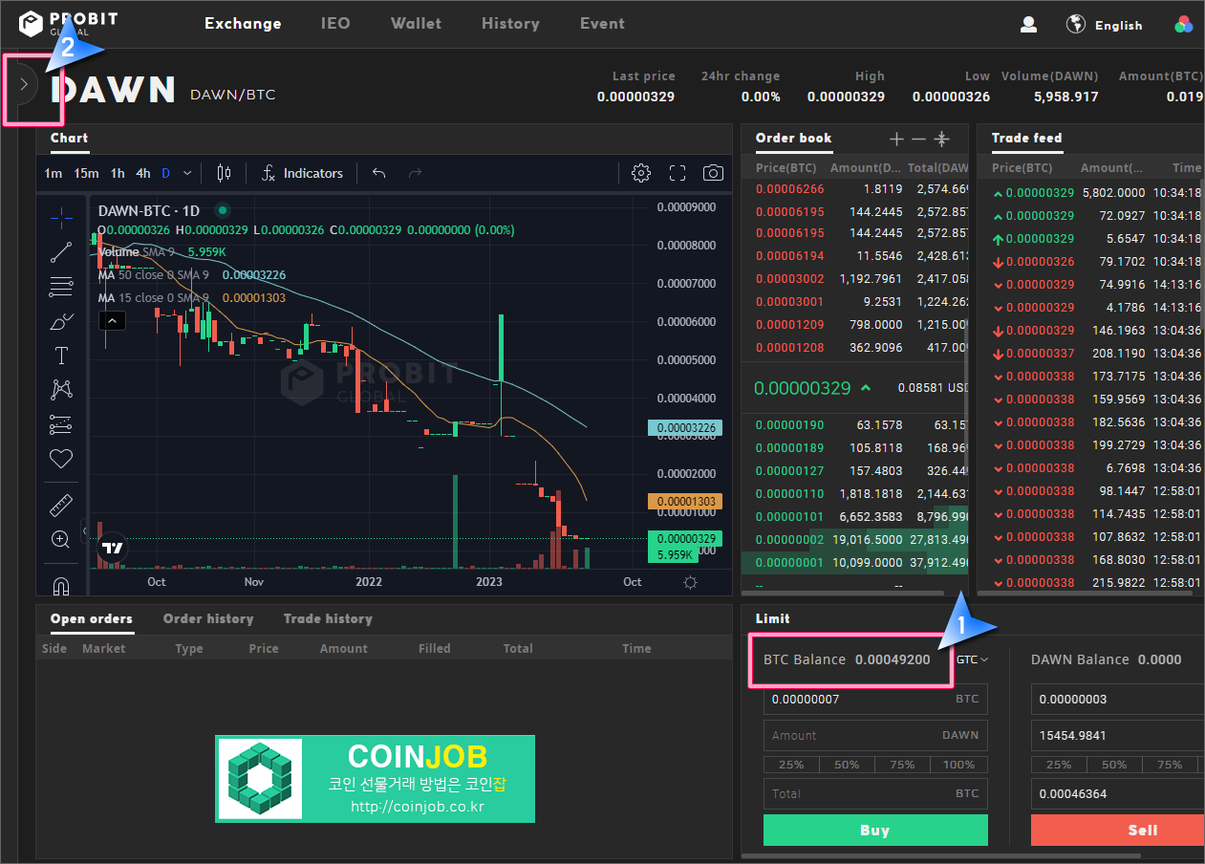Select the 1m timeframe

pyautogui.click(x=54, y=173)
